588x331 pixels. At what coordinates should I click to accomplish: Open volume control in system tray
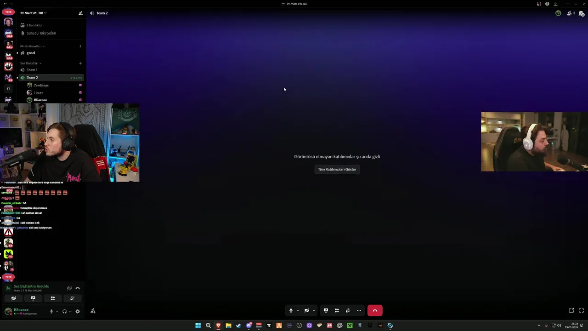(x=559, y=325)
